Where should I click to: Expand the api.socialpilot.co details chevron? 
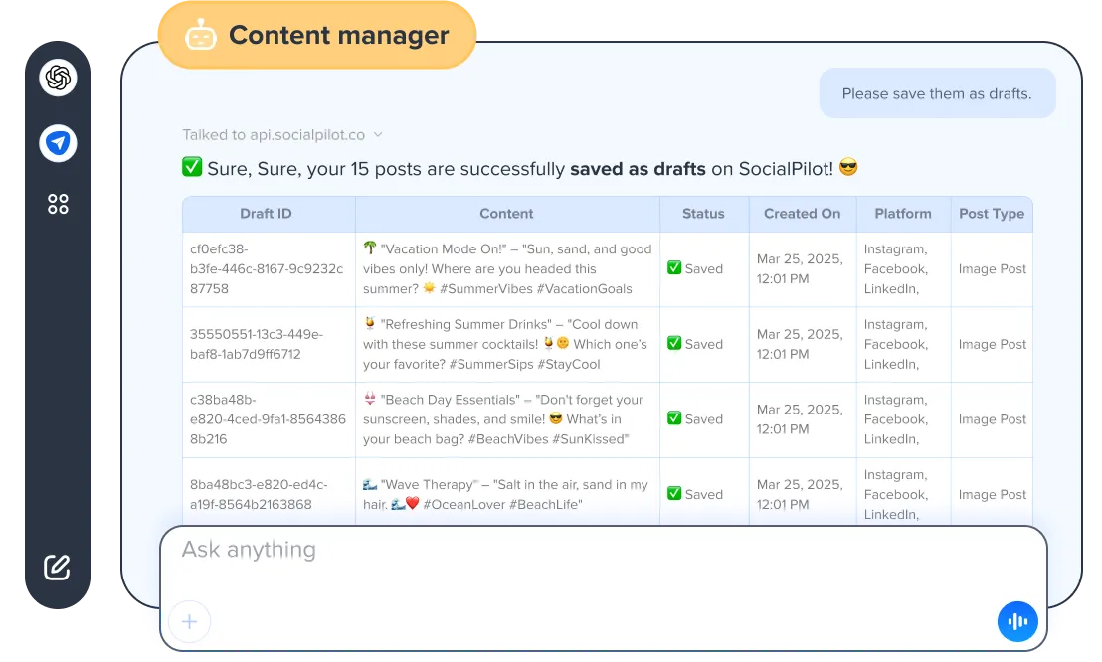click(x=376, y=134)
